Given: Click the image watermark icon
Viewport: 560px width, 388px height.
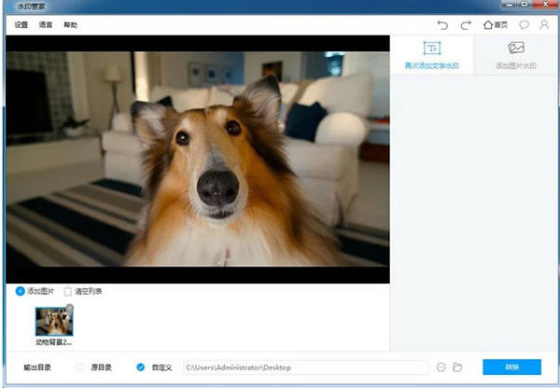Looking at the screenshot, I should (515, 48).
